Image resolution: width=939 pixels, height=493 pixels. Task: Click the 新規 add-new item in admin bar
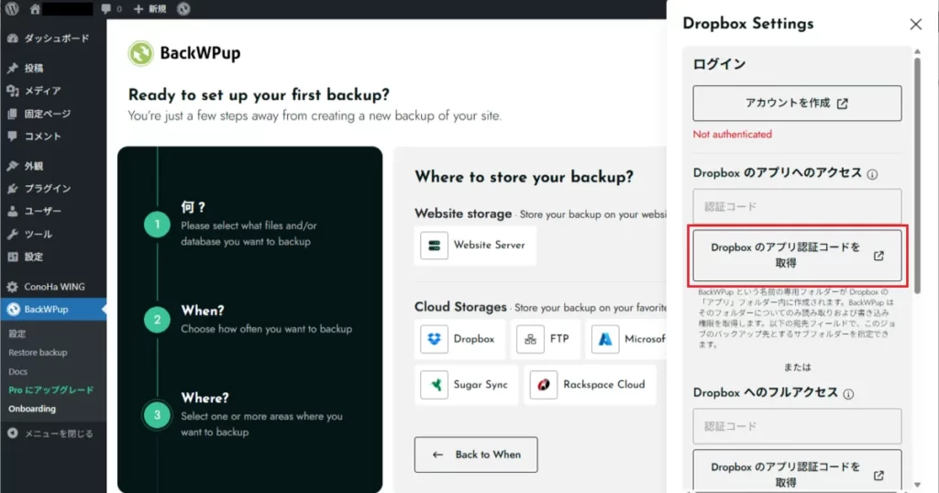coord(149,9)
